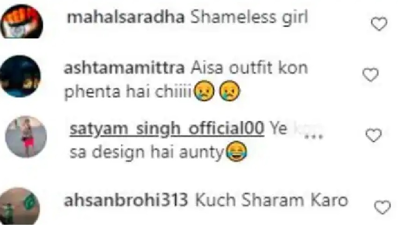Tap the heart next to Kuch Sharam Karo
The width and height of the screenshot is (398, 229).
[383, 207]
